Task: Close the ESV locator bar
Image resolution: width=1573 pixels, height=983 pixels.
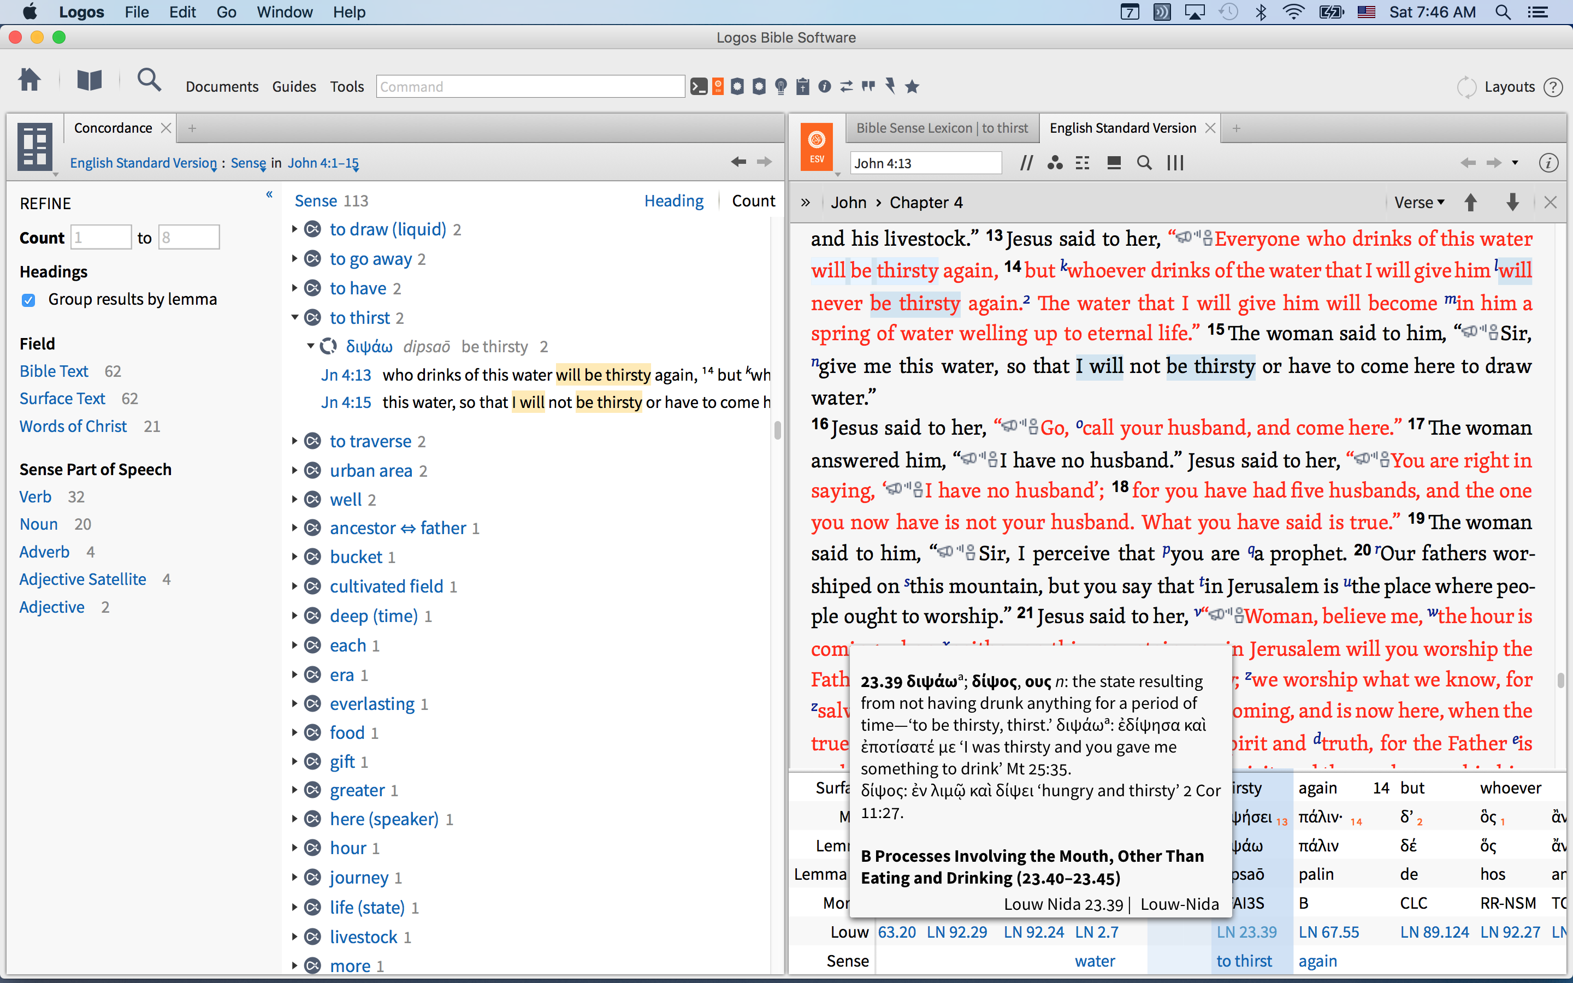Action: [x=1550, y=202]
